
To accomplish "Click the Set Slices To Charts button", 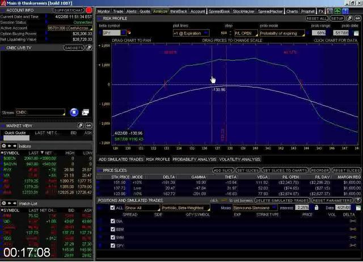I will 285,170.
